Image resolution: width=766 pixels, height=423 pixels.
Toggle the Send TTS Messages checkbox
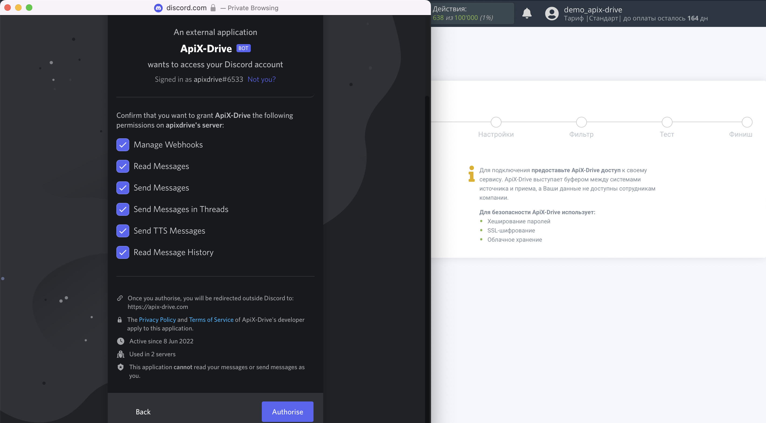click(123, 231)
